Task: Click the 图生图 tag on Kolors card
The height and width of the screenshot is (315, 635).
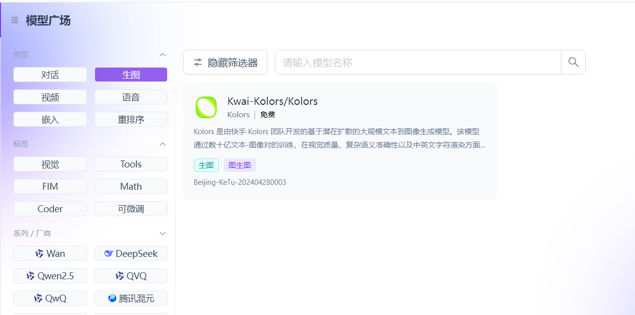Action: [x=240, y=165]
